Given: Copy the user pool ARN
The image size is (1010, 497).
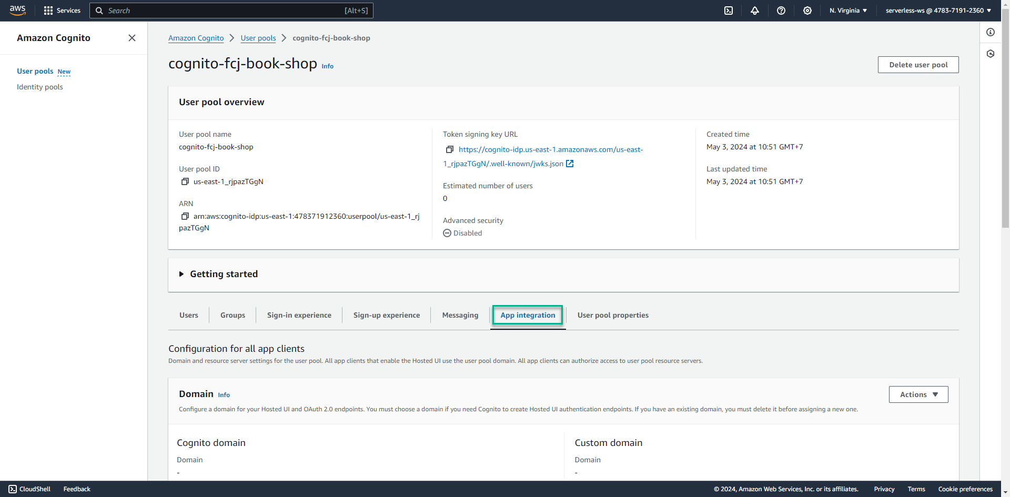Looking at the screenshot, I should pos(185,216).
